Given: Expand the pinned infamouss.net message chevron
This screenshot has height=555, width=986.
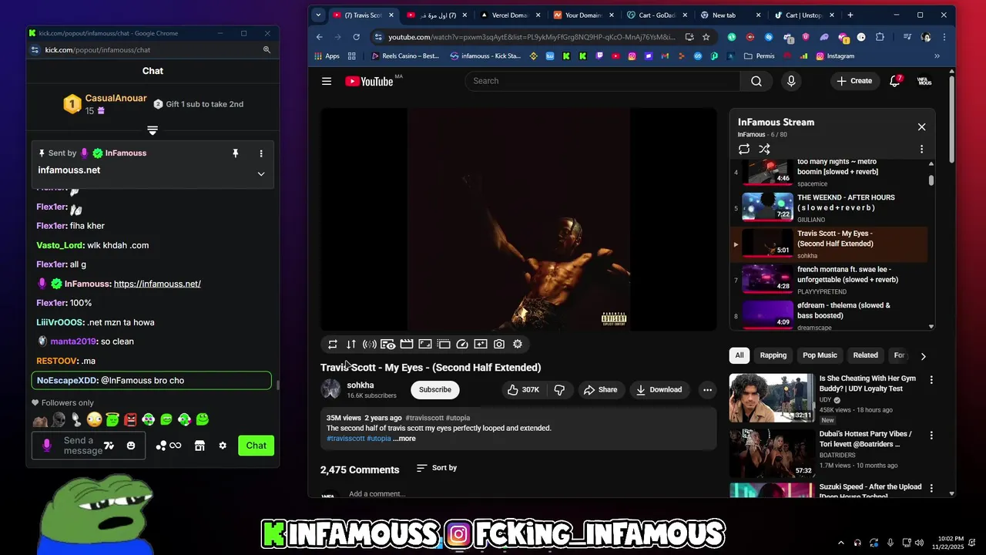Looking at the screenshot, I should [261, 173].
